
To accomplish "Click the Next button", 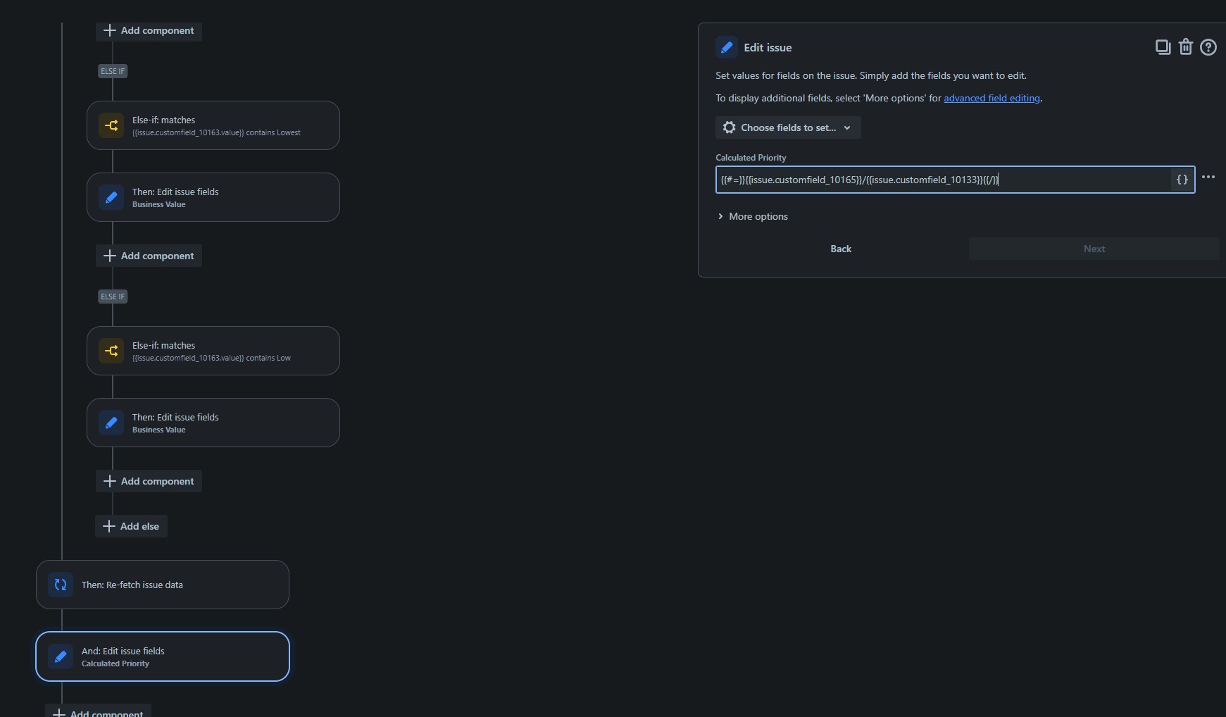I will coord(1094,249).
